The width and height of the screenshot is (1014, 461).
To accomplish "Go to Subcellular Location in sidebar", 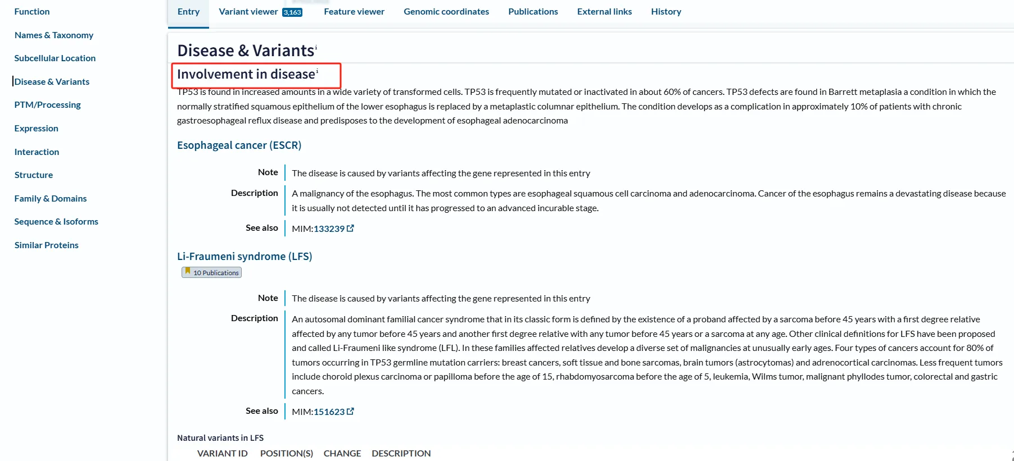I will [x=55, y=58].
